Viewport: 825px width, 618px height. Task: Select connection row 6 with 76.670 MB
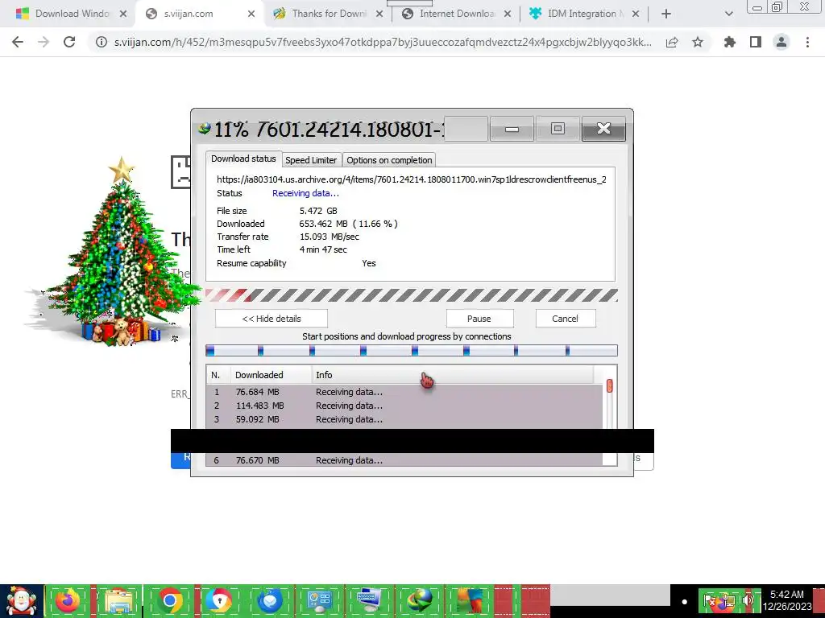404,460
